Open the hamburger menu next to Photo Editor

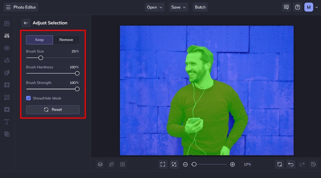[8, 7]
